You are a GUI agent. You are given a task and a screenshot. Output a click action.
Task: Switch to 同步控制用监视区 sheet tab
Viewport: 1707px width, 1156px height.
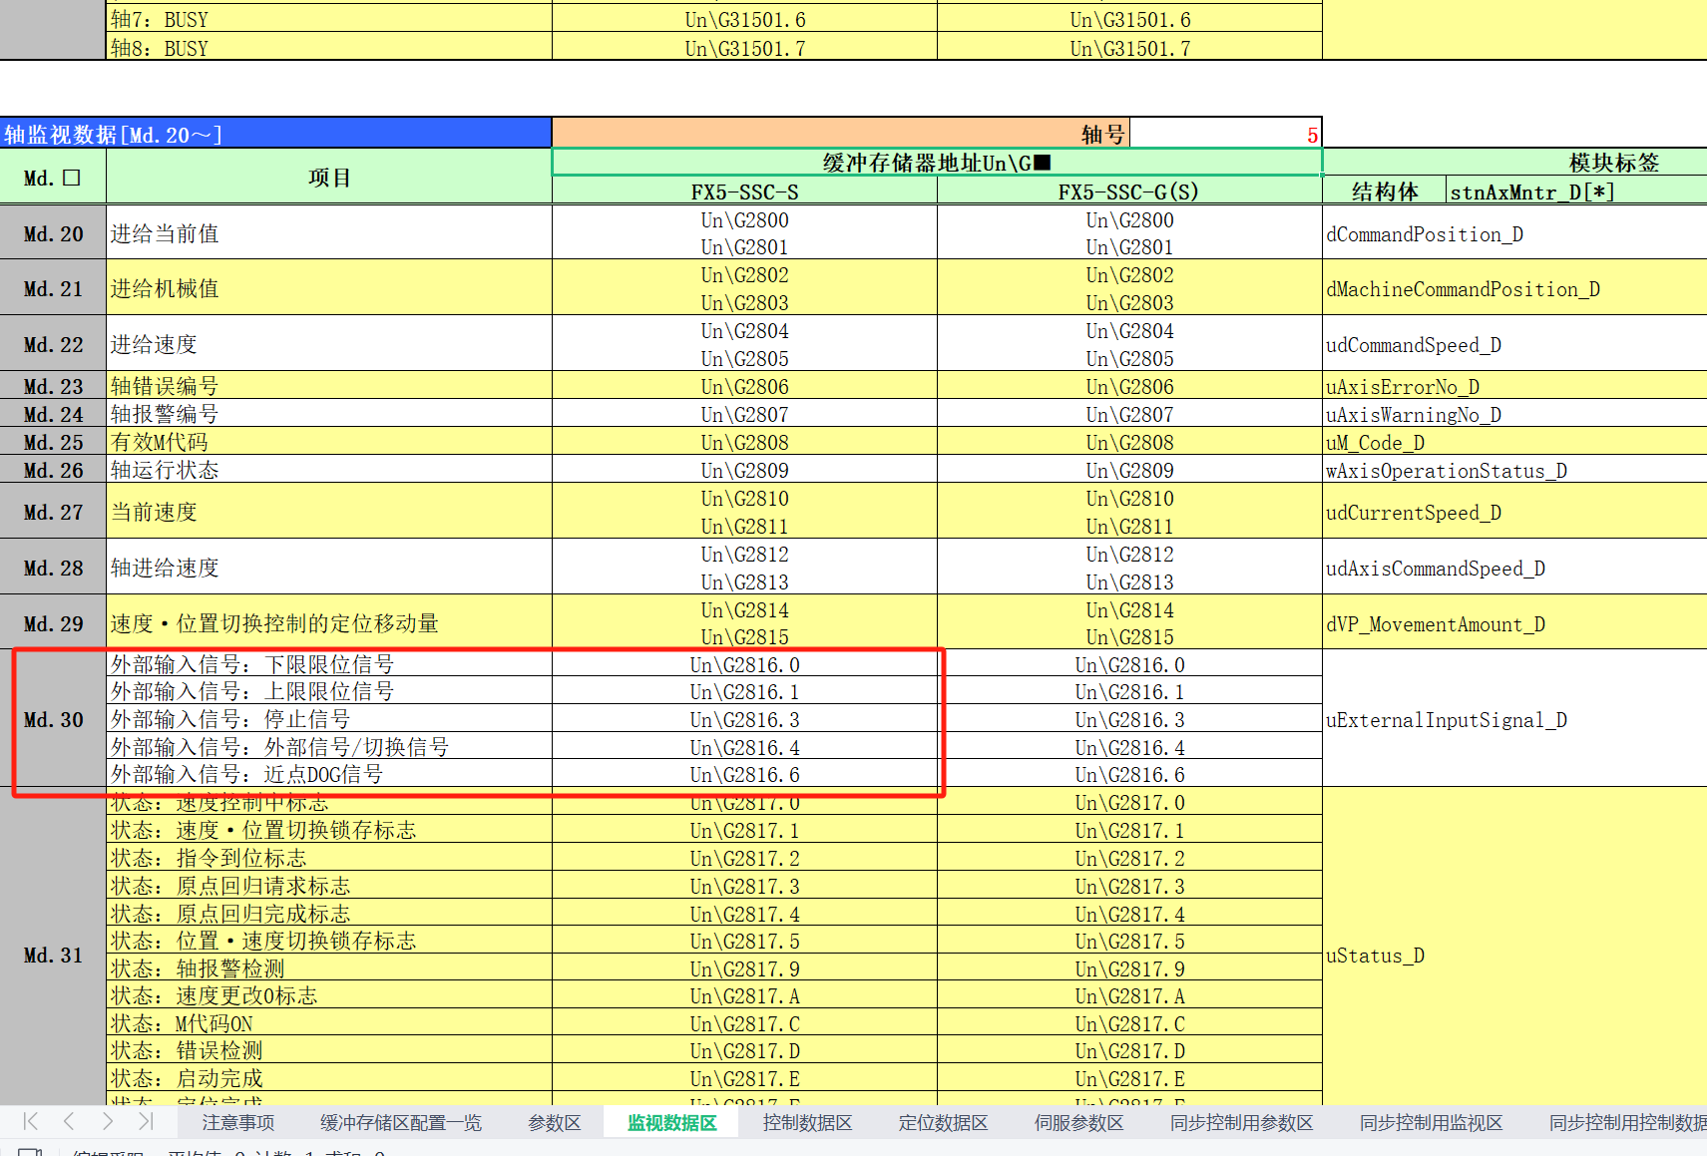[x=1431, y=1123]
